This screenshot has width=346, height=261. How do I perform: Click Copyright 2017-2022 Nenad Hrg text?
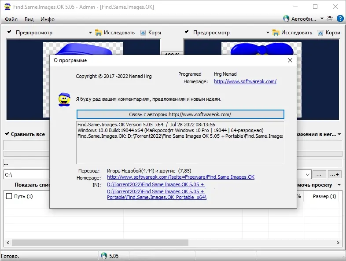point(114,76)
